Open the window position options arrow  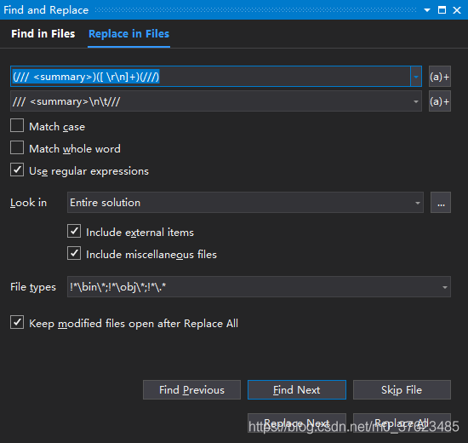coord(427,10)
